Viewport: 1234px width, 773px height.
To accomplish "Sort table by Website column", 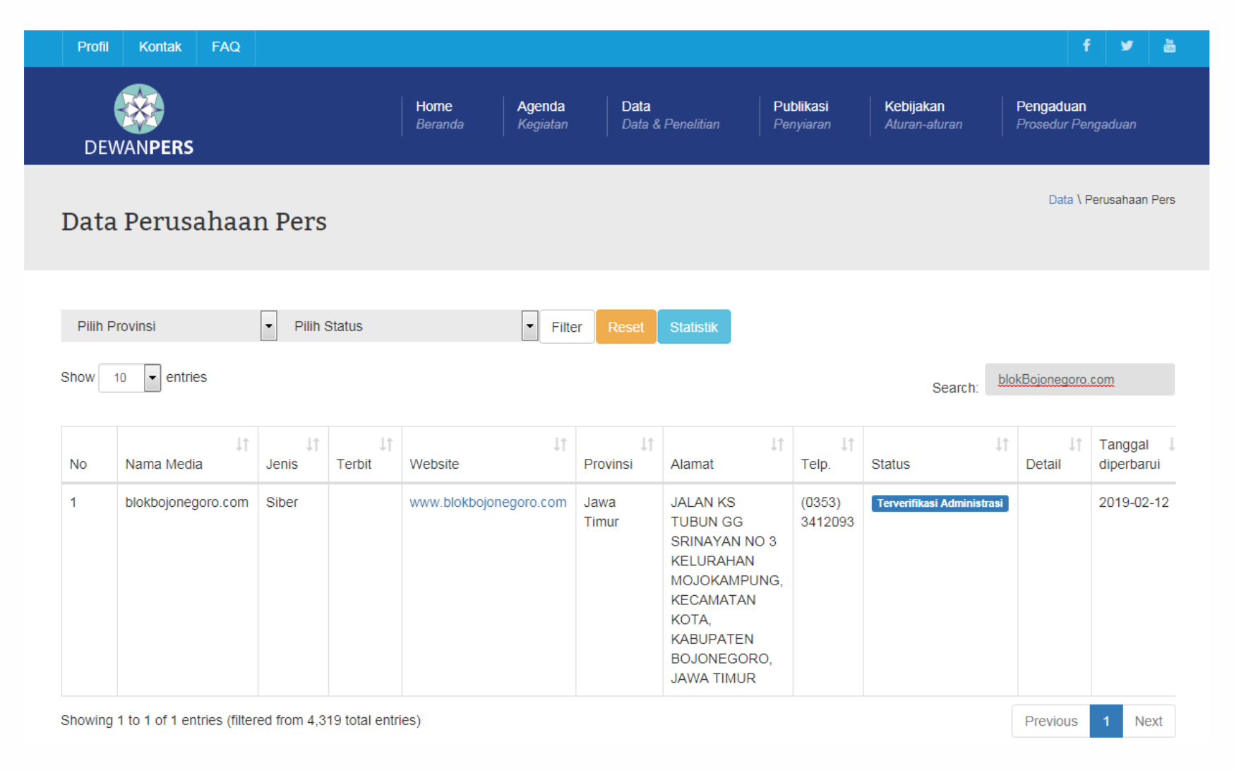I will (x=489, y=455).
